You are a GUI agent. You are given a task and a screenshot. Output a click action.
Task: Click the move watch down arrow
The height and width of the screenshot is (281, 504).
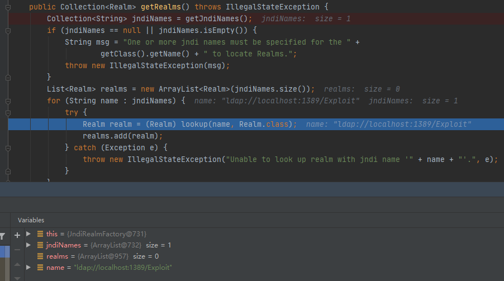click(x=17, y=277)
